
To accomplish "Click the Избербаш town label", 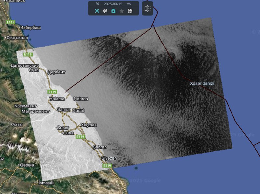I will [x=31, y=28].
